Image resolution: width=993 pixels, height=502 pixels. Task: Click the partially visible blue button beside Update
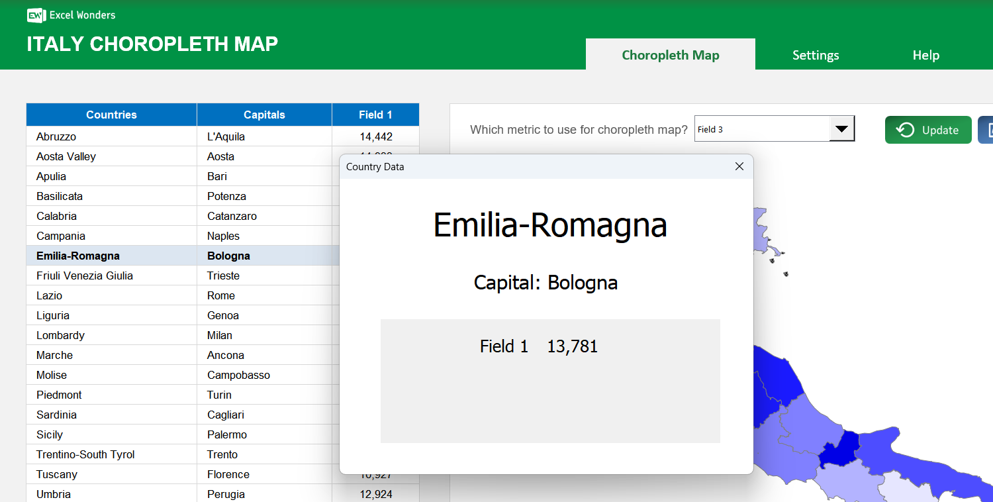986,130
